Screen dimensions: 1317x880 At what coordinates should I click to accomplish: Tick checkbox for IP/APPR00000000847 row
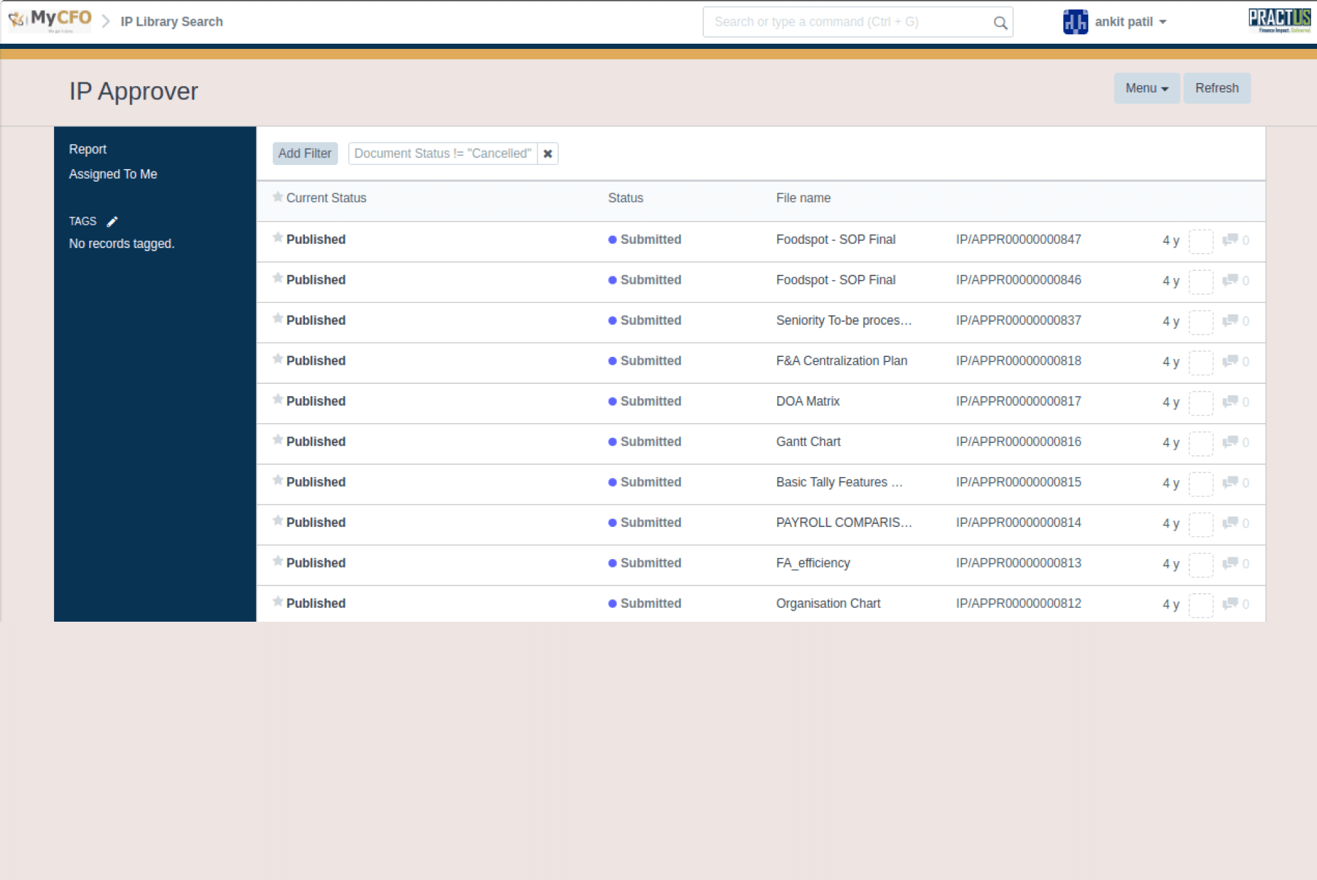point(1200,241)
